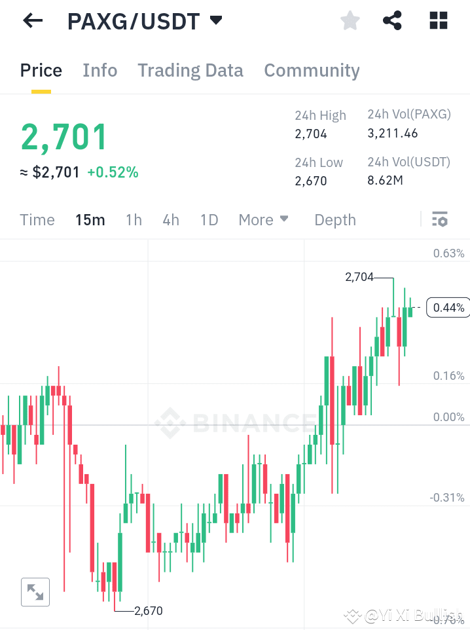Viewport: 470px width, 630px height.
Task: Expand chart to fullscreen with expand icon
Action: tap(35, 591)
